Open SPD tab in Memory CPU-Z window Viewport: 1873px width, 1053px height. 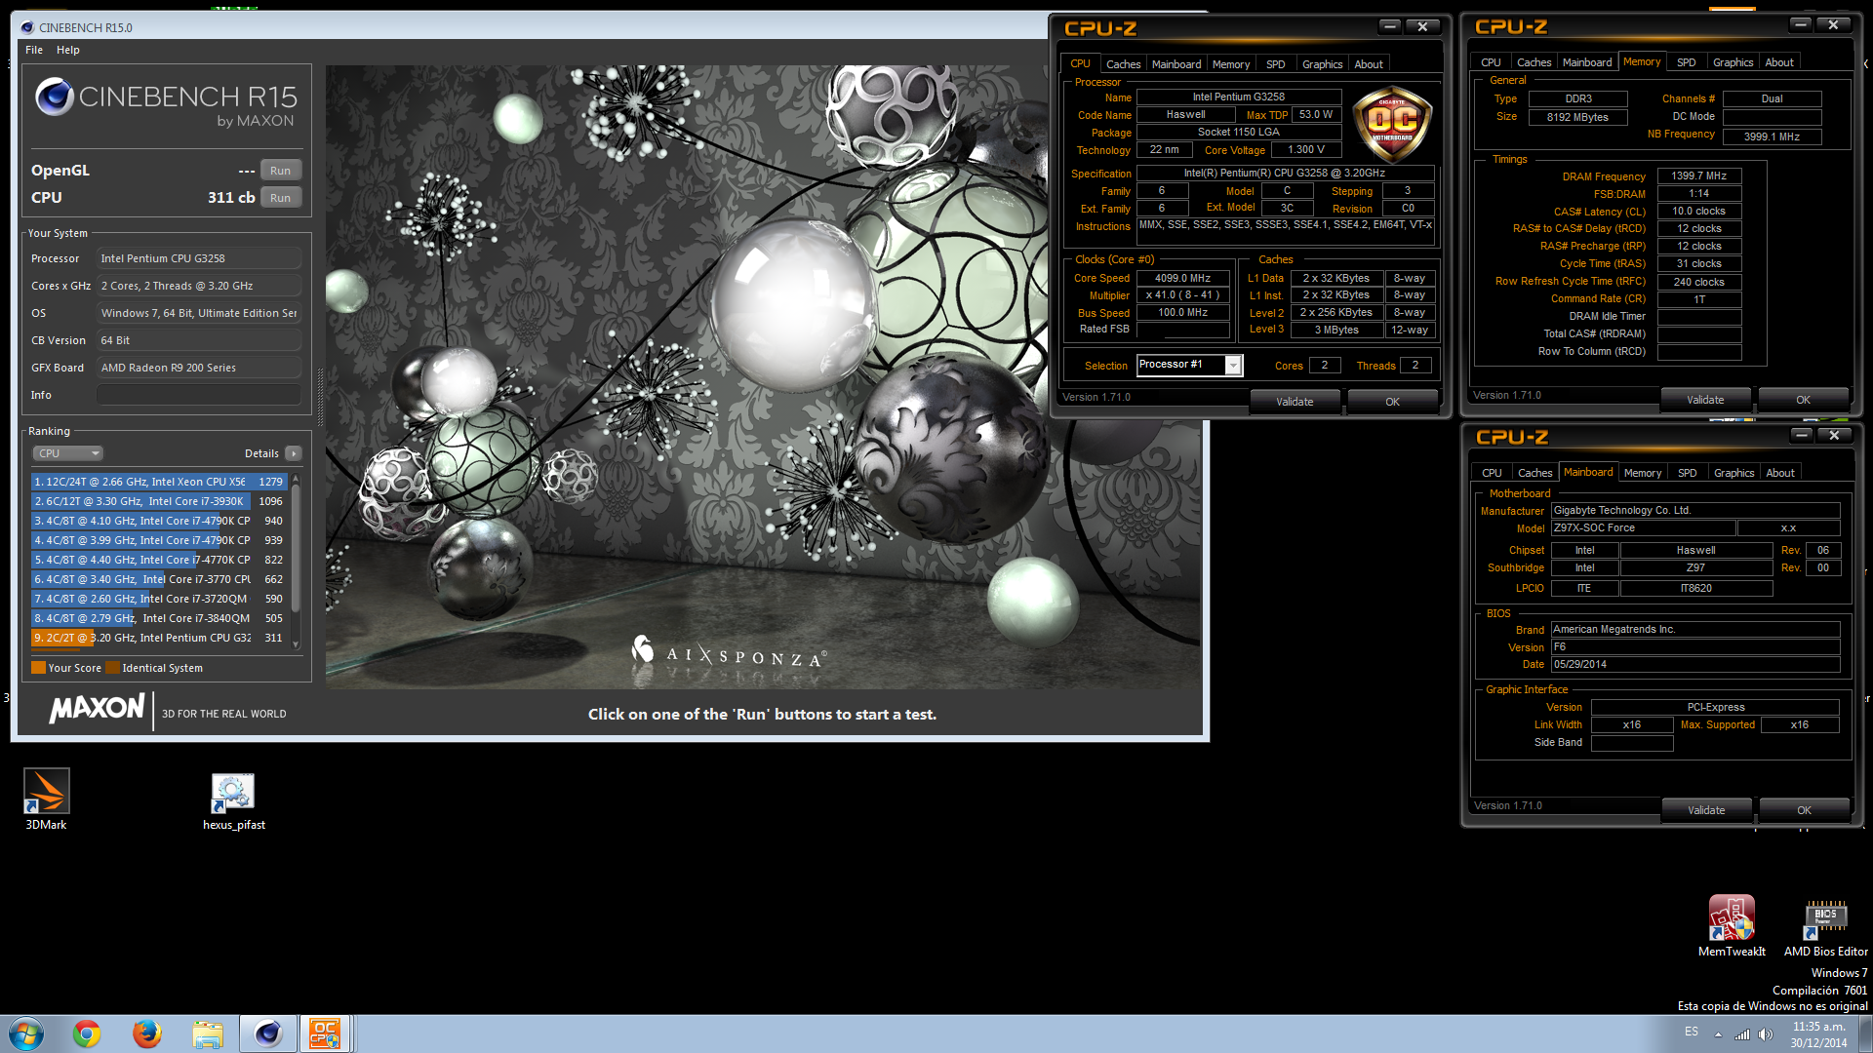click(1686, 62)
